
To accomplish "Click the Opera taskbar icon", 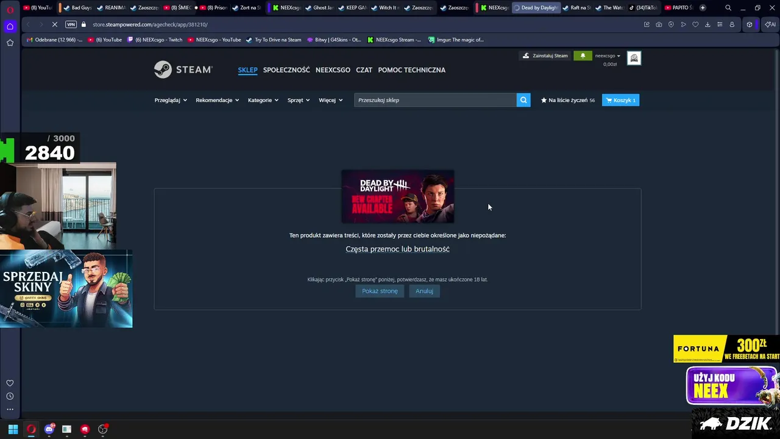I will 31,429.
